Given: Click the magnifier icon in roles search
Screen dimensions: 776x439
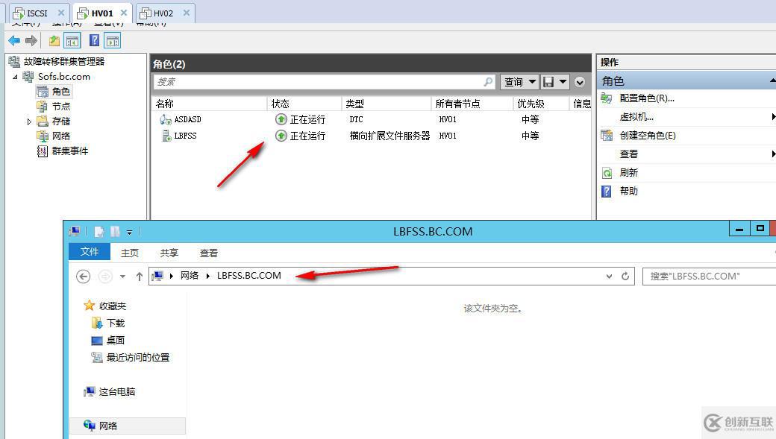Looking at the screenshot, I should 488,81.
